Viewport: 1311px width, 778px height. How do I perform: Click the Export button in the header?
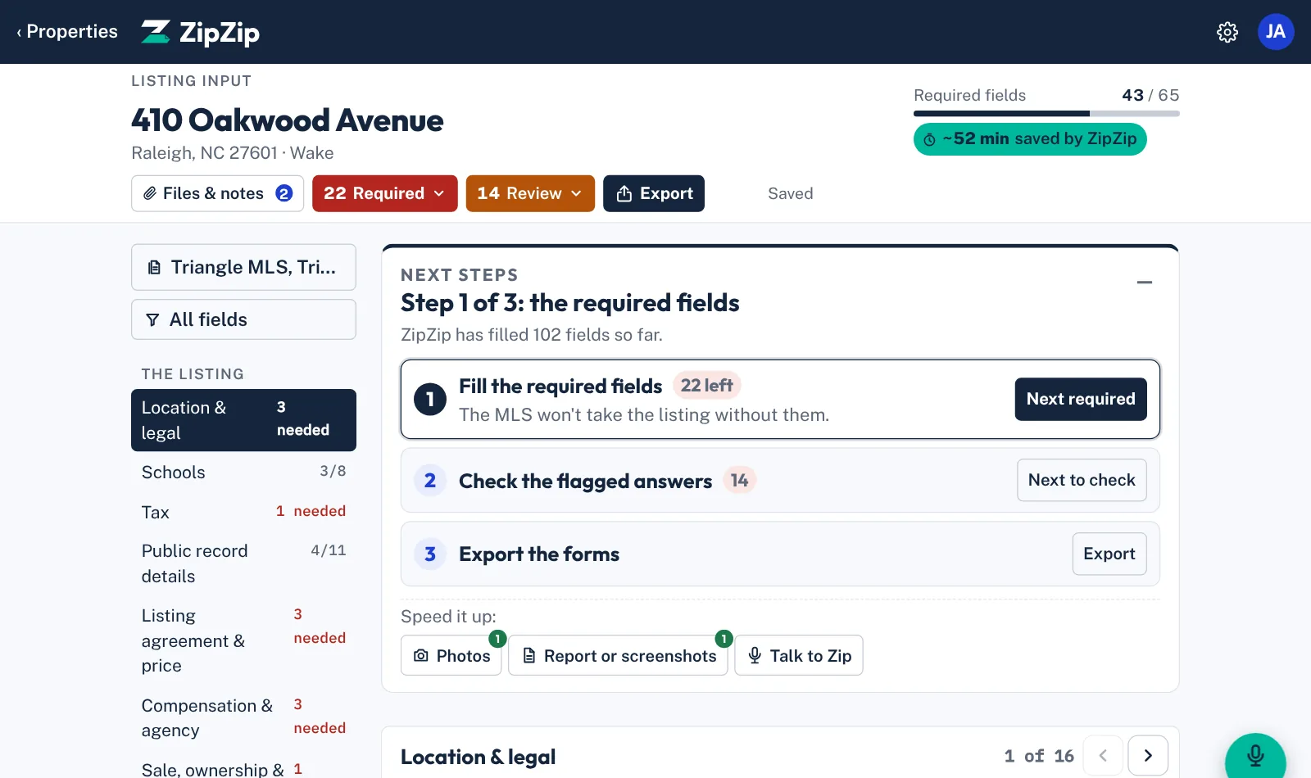654,193
